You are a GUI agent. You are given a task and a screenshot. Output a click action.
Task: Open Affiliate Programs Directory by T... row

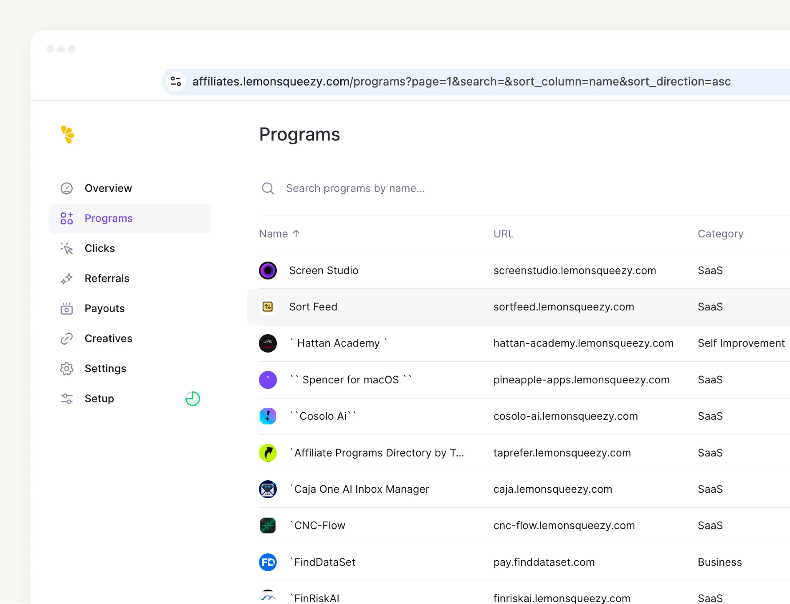(377, 453)
